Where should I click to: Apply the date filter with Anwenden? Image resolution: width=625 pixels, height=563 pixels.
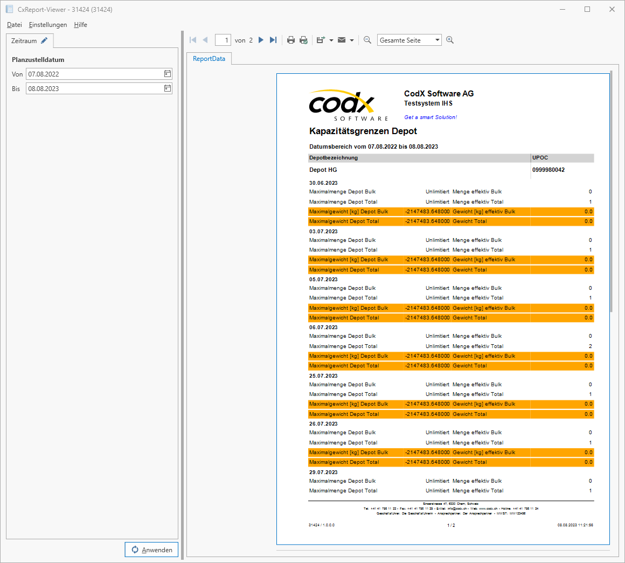tap(151, 549)
